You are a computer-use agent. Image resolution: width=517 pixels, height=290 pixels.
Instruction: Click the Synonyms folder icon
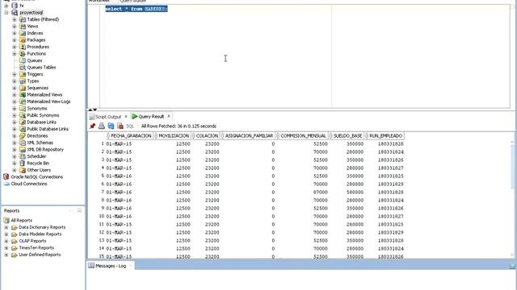[23, 109]
